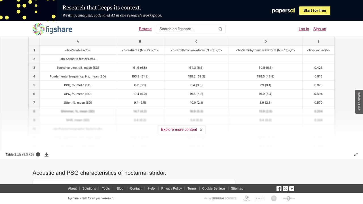Open the figshare logo home link
This screenshot has height=204, width=363.
tap(52, 29)
